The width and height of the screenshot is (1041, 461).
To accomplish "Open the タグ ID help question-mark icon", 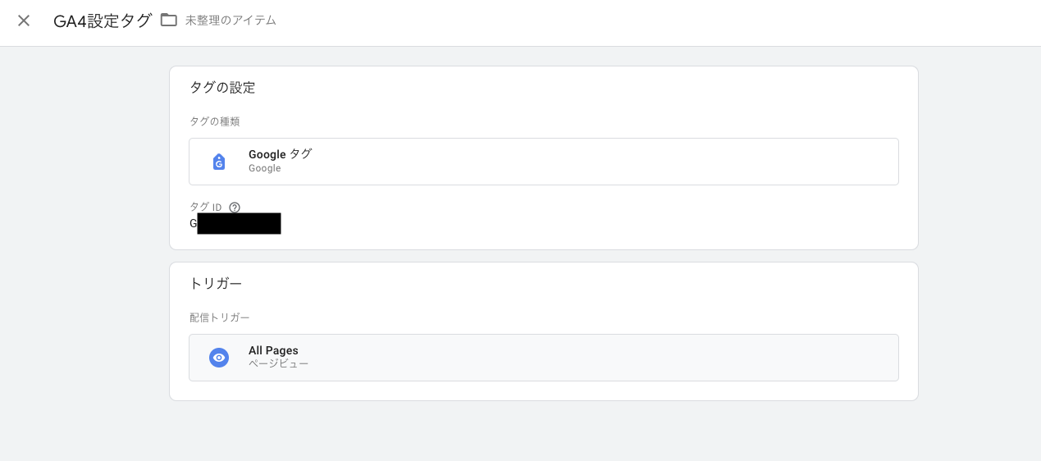I will 235,208.
